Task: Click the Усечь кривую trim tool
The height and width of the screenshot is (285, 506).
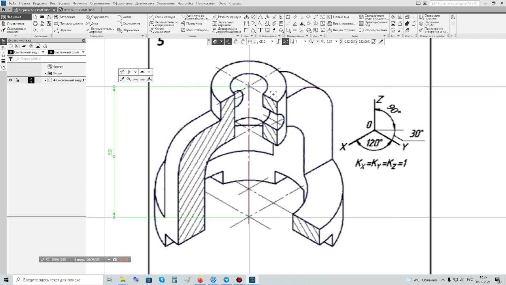Action: point(162,17)
